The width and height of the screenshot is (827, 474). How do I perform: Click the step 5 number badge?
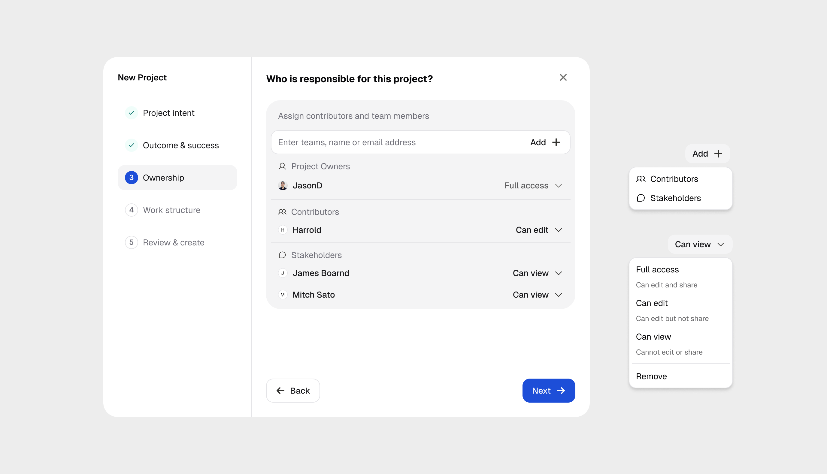[x=131, y=242]
